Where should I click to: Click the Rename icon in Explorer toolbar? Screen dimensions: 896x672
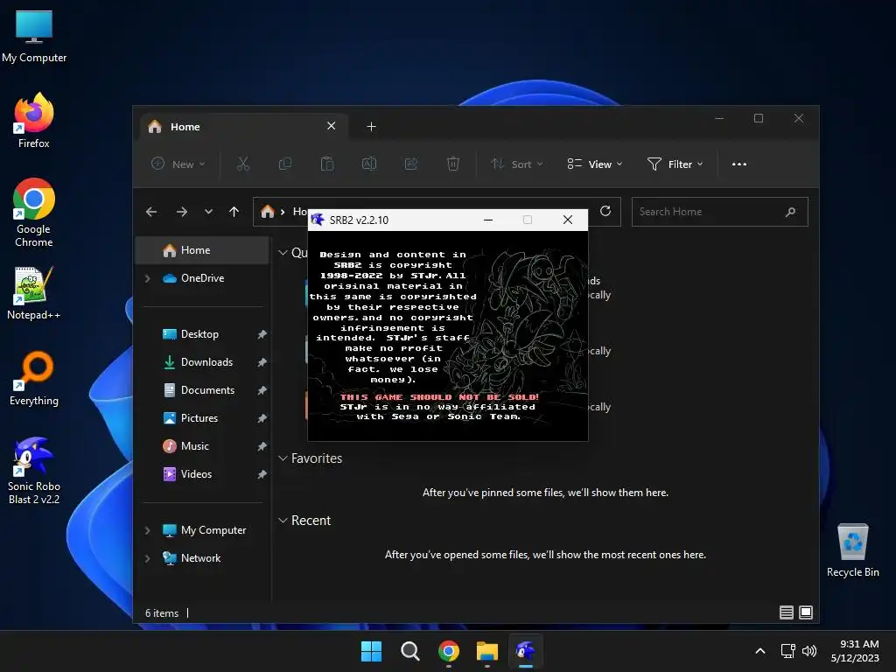[x=369, y=164]
